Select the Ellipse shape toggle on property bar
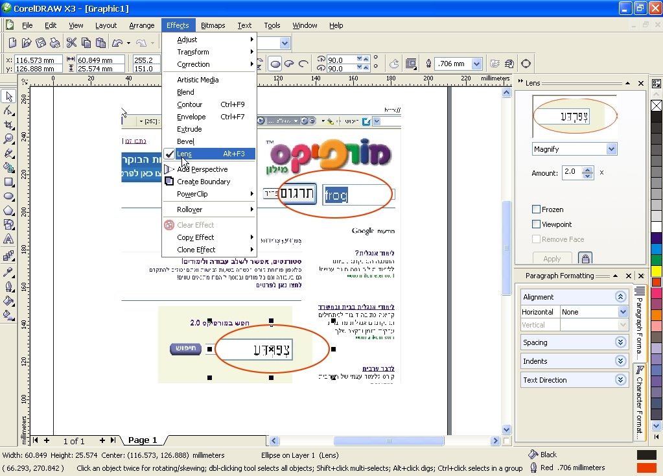This screenshot has height=476, width=663. [x=275, y=64]
